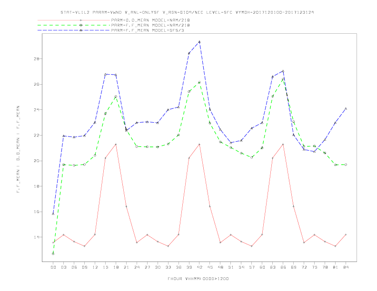Click red O.O_MEAN plus marker at hour 84
This screenshot has width=377, height=291.
coord(346,234)
